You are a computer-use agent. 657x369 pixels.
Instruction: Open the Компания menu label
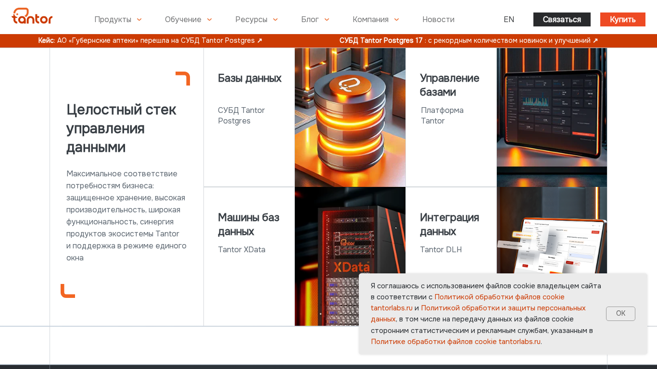[x=370, y=19]
